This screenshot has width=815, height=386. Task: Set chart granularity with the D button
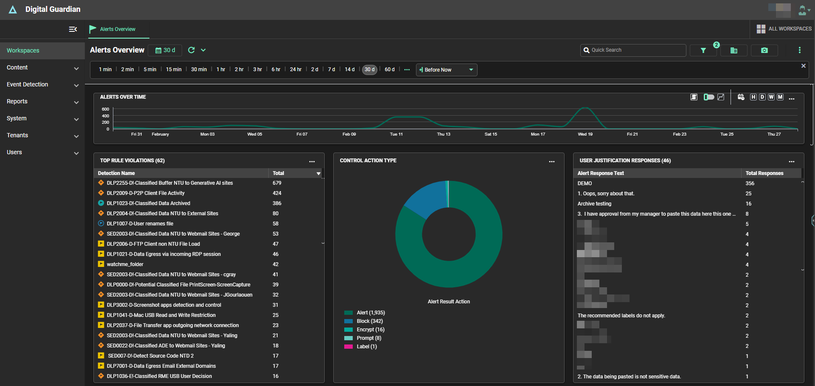(762, 97)
